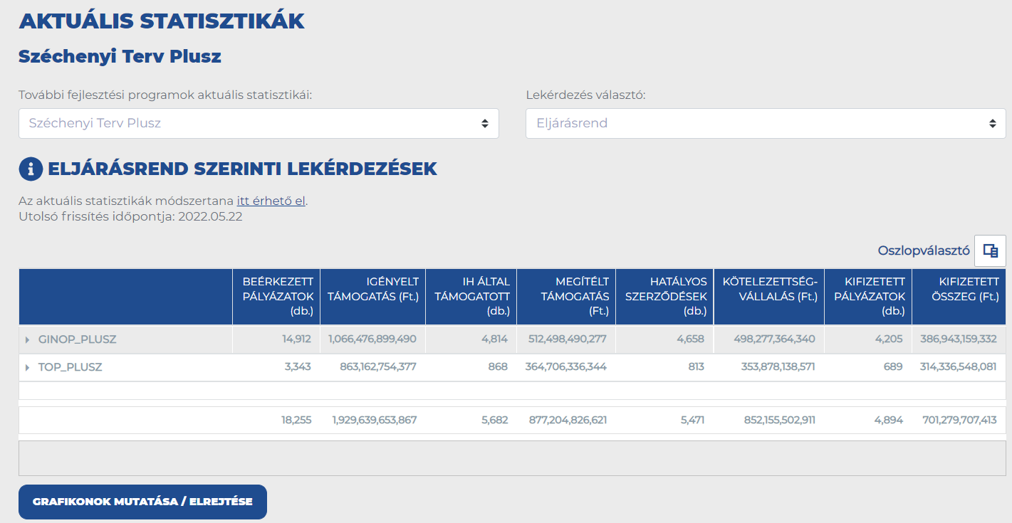Viewport: 1012px width, 523px height.
Task: Sort by Kifizetett összeg column header
Action: [x=959, y=297]
